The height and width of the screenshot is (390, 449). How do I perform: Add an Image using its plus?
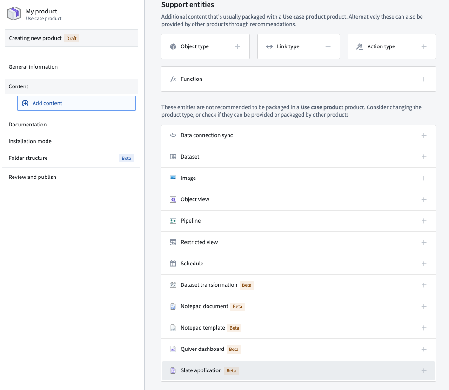424,178
